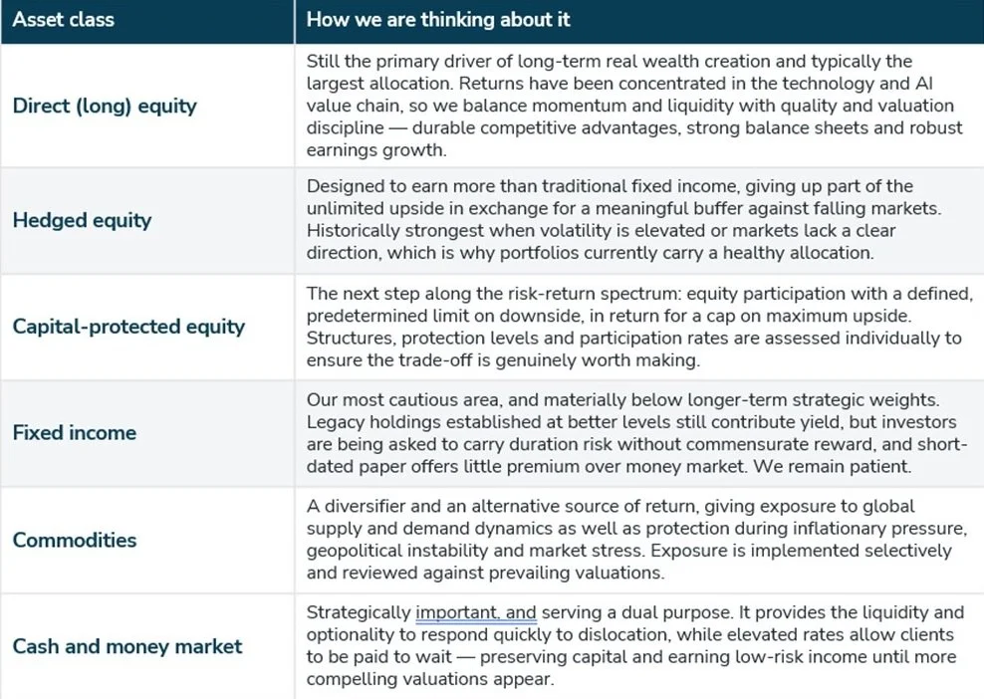
Task: Click the 'How we are thinking about it' header
Action: [438, 20]
